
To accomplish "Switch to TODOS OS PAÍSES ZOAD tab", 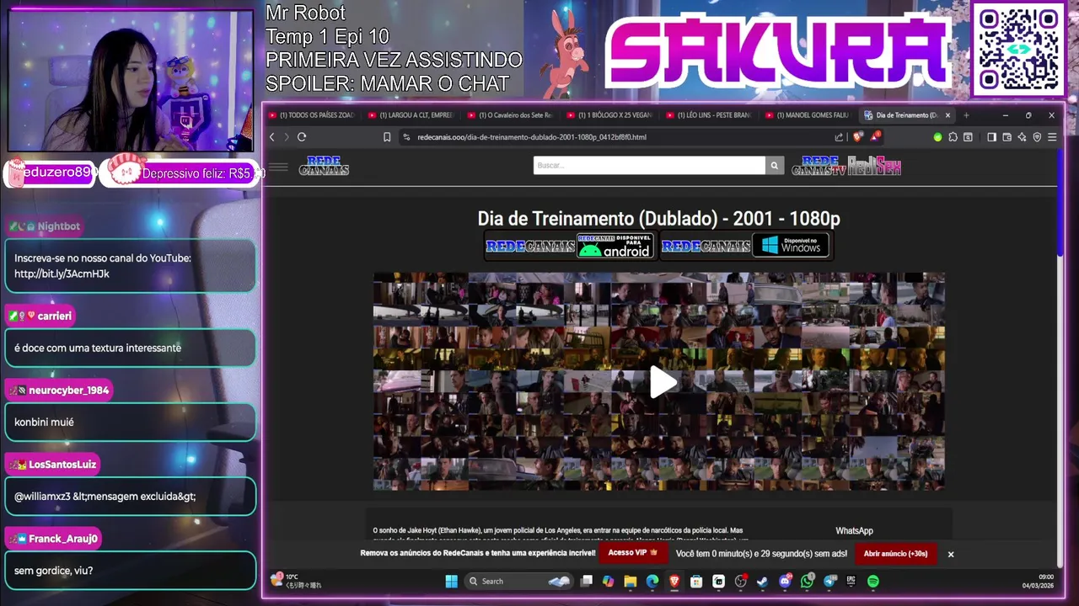I will pyautogui.click(x=312, y=115).
